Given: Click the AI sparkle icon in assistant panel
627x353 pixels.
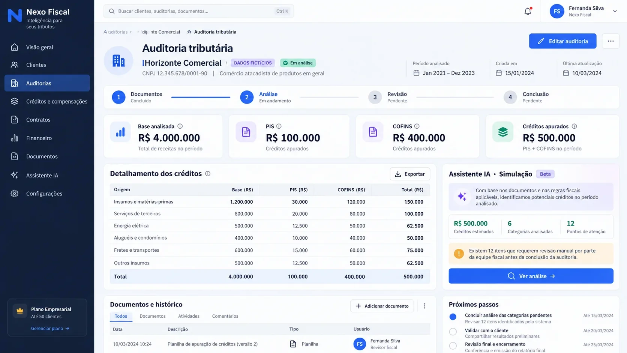Looking at the screenshot, I should (x=462, y=196).
